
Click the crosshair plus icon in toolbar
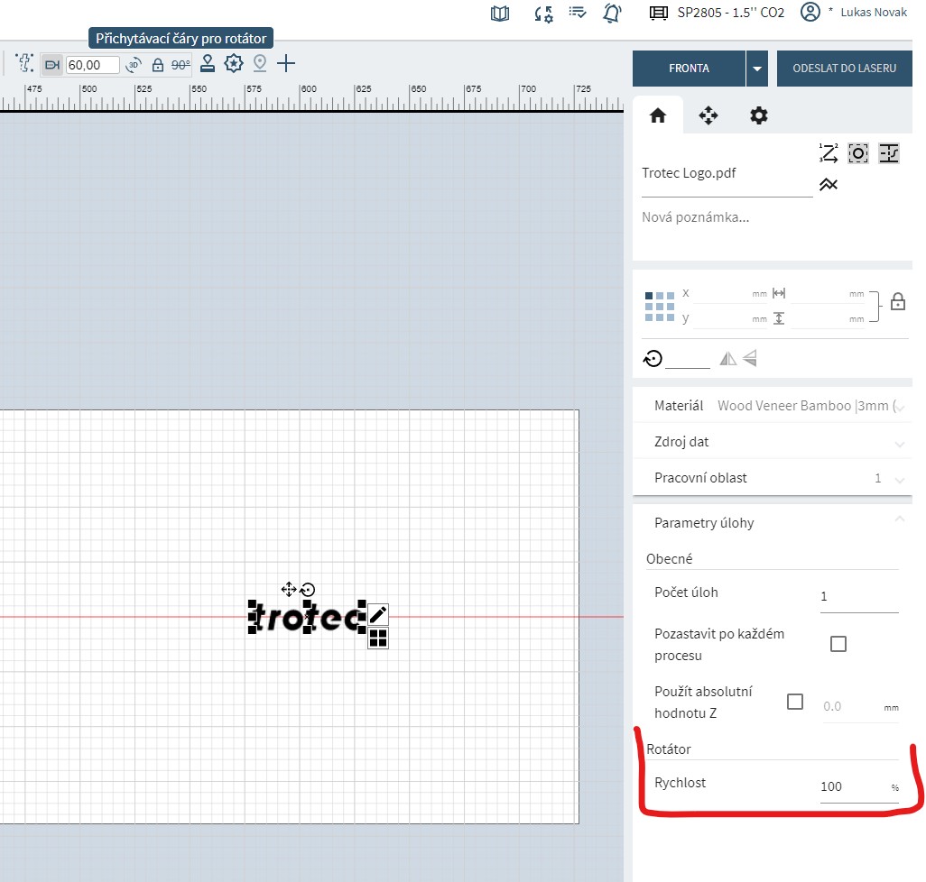[286, 64]
